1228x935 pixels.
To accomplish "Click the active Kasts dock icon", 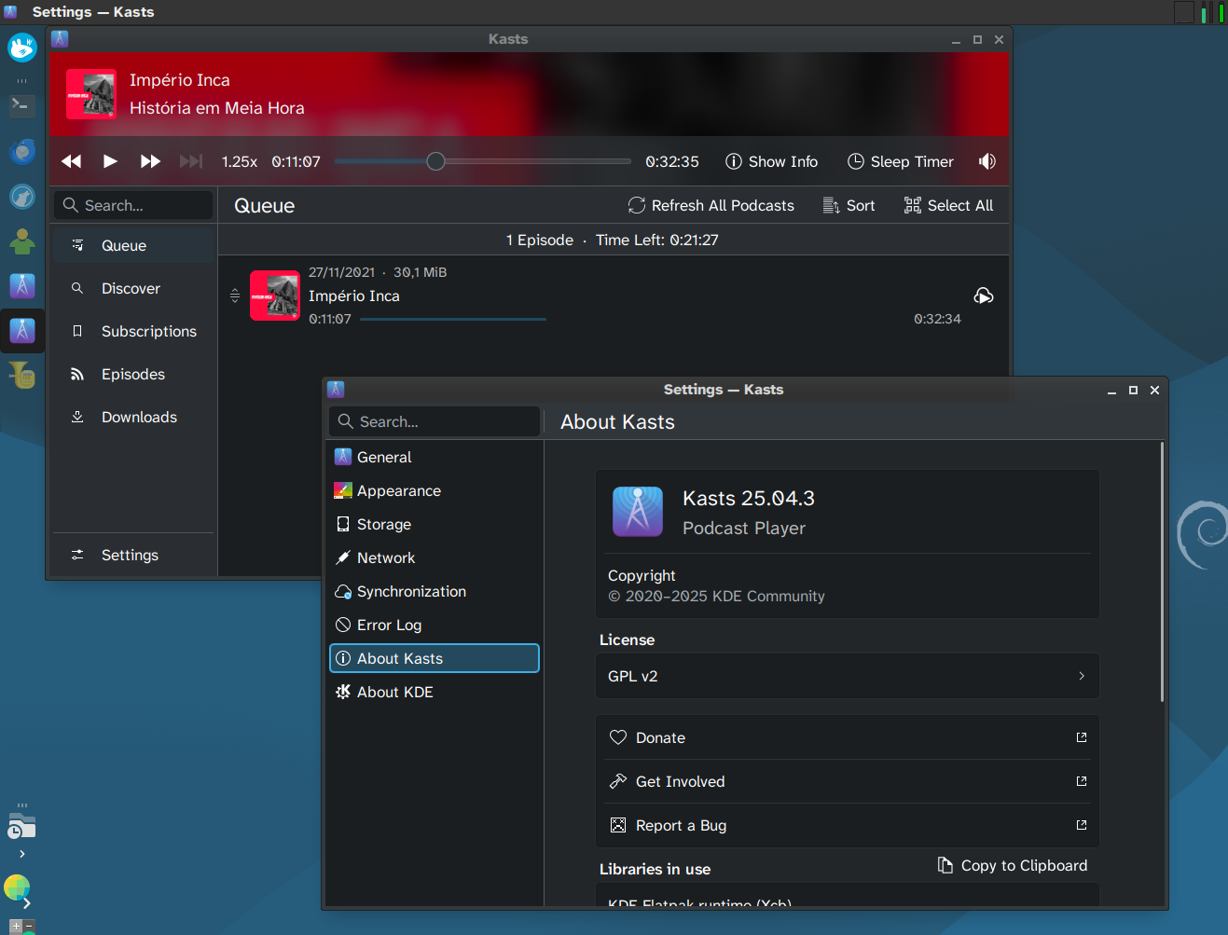I will (21, 330).
